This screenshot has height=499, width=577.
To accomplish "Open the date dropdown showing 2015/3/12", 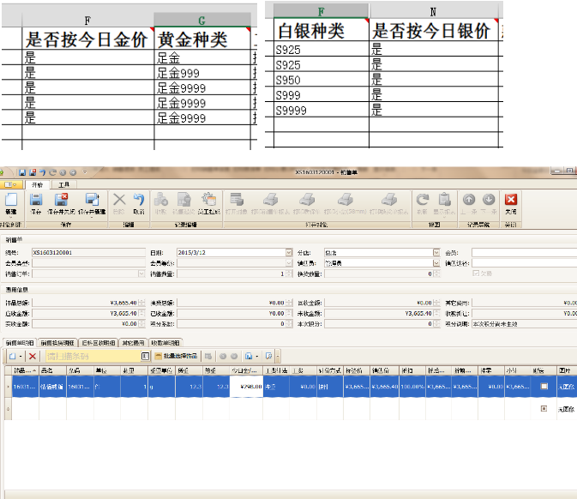I will click(289, 252).
